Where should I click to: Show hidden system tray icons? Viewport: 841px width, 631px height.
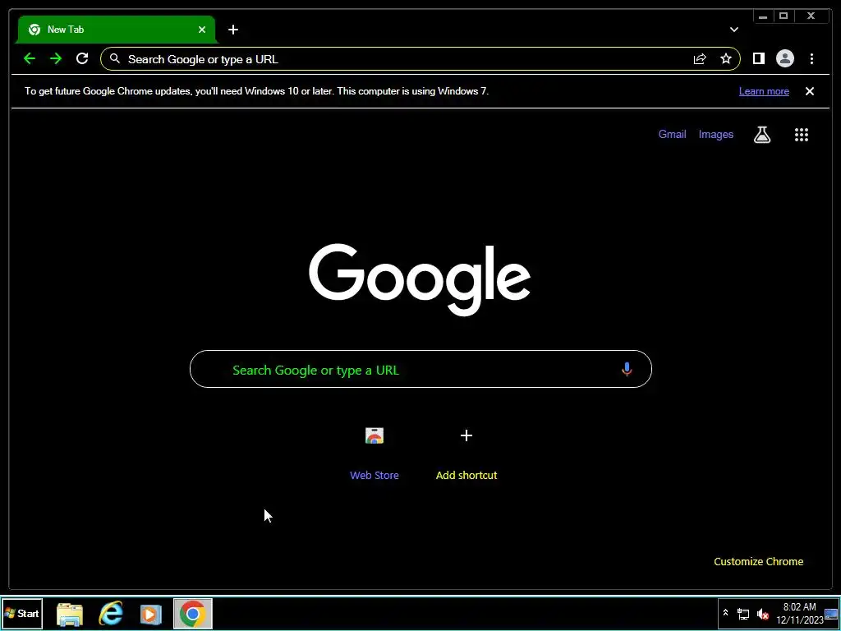(725, 613)
